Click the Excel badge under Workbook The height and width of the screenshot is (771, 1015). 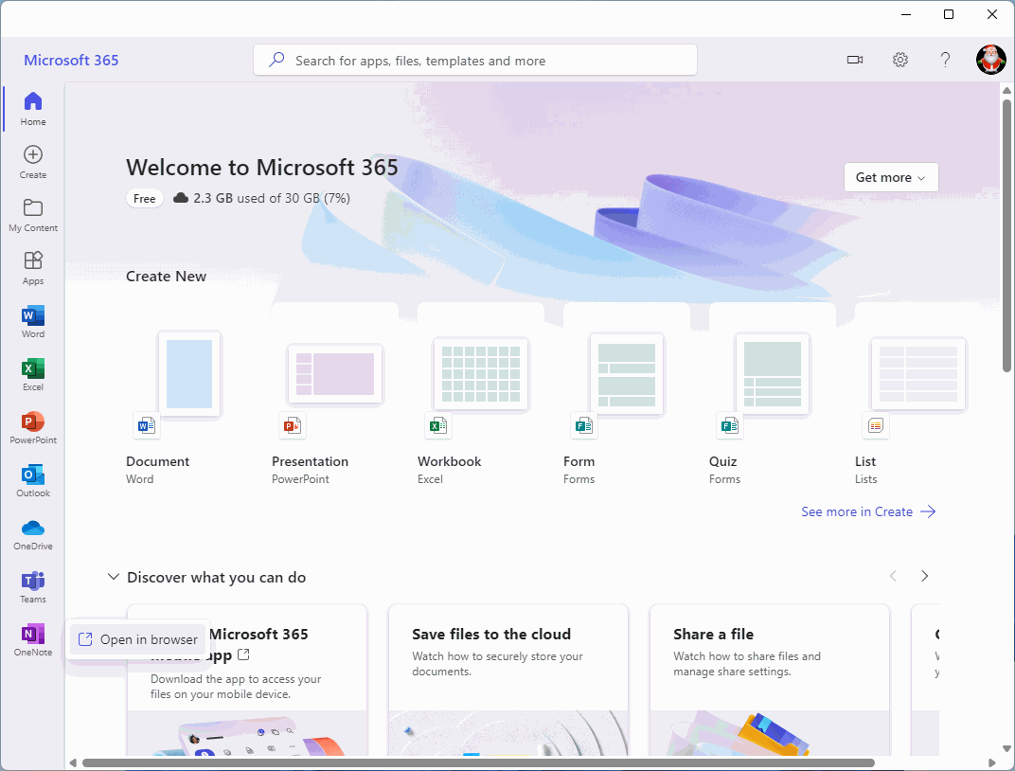(438, 425)
